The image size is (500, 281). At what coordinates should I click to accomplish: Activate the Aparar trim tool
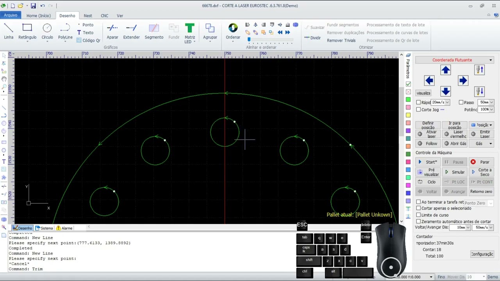tap(112, 32)
